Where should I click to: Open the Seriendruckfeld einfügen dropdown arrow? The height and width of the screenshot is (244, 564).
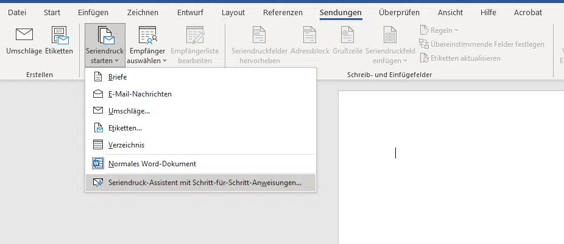pos(406,61)
